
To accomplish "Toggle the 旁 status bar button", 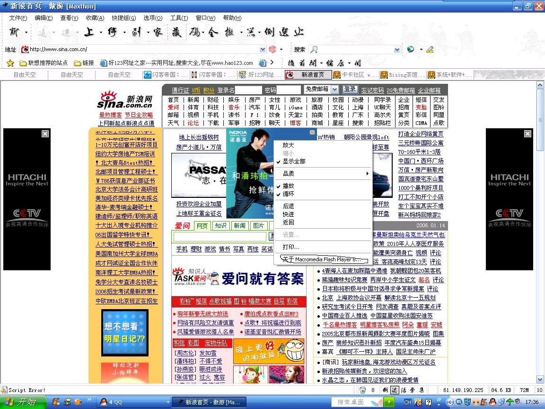I will click(413, 390).
